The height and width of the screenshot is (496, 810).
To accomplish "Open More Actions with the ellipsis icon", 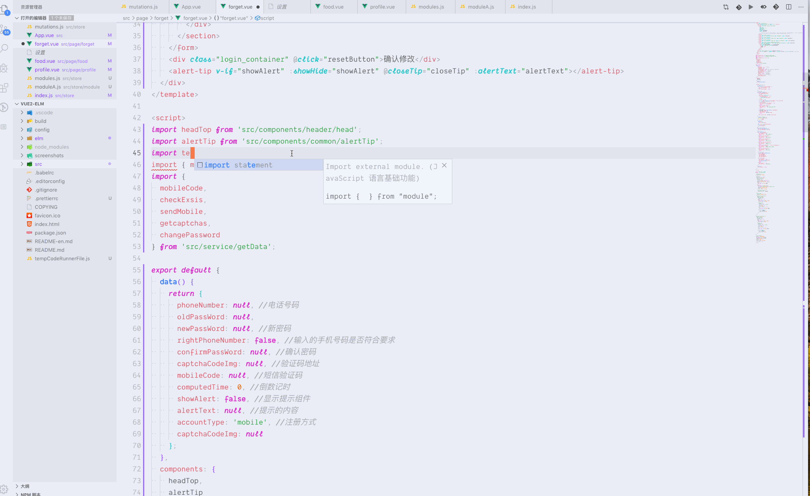I will (x=801, y=7).
